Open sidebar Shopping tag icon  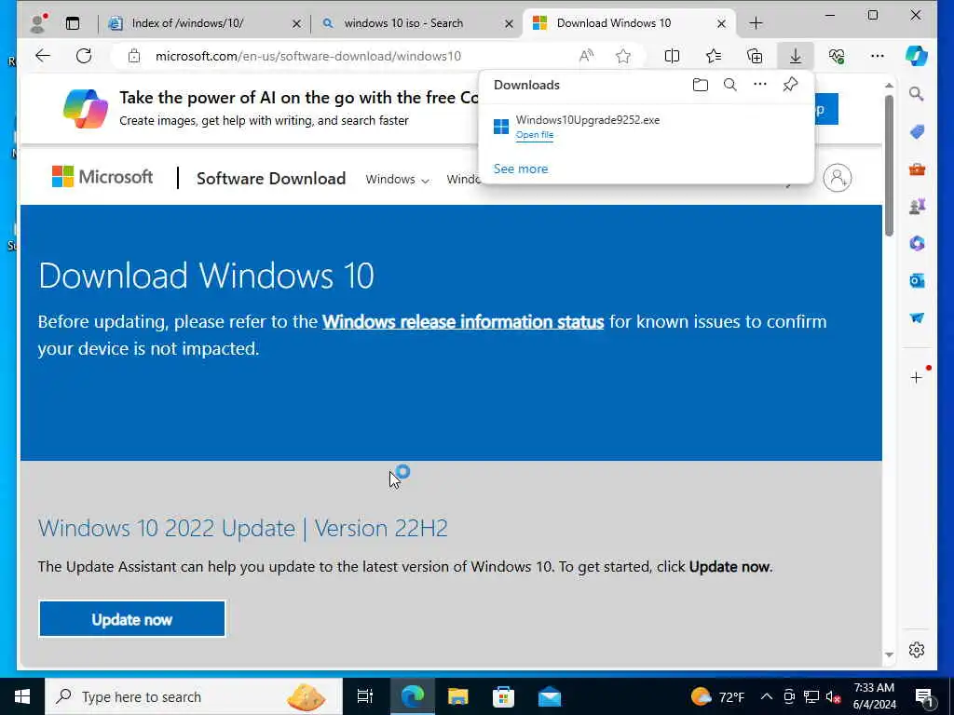[917, 131]
